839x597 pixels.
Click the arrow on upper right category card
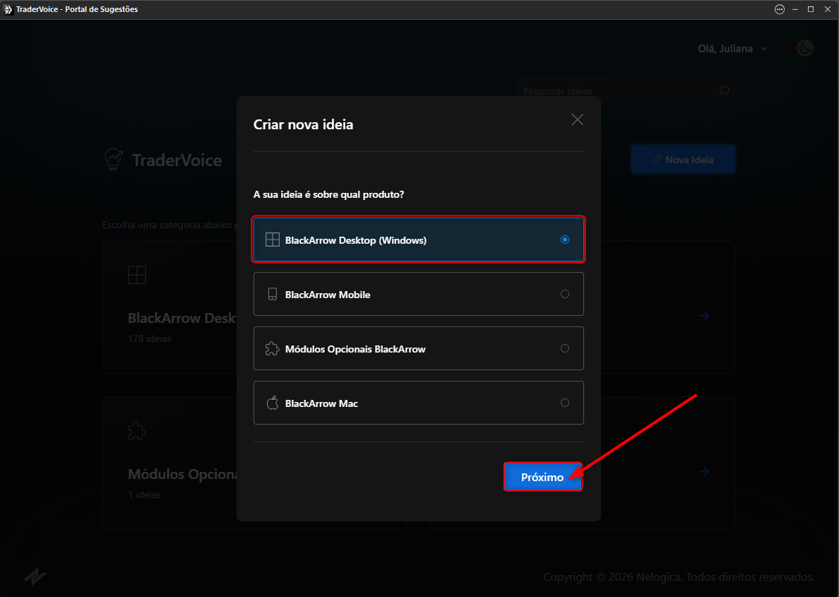(x=703, y=315)
